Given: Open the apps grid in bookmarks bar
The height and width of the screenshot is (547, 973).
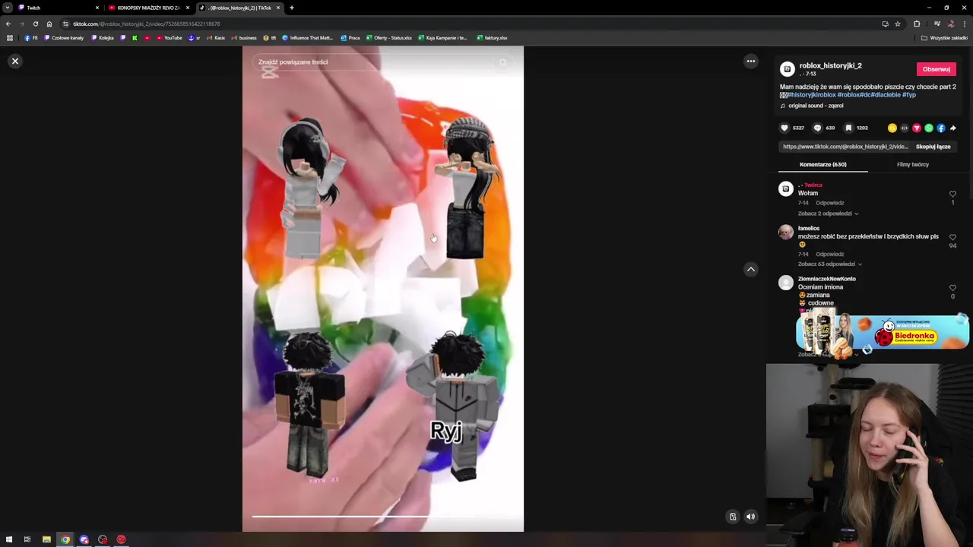Looking at the screenshot, I should [x=9, y=38].
